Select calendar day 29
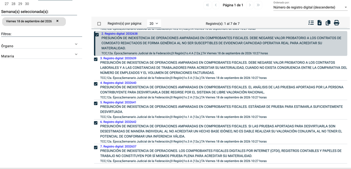The image size is (351, 169). pyautogui.click(x=20, y=4)
